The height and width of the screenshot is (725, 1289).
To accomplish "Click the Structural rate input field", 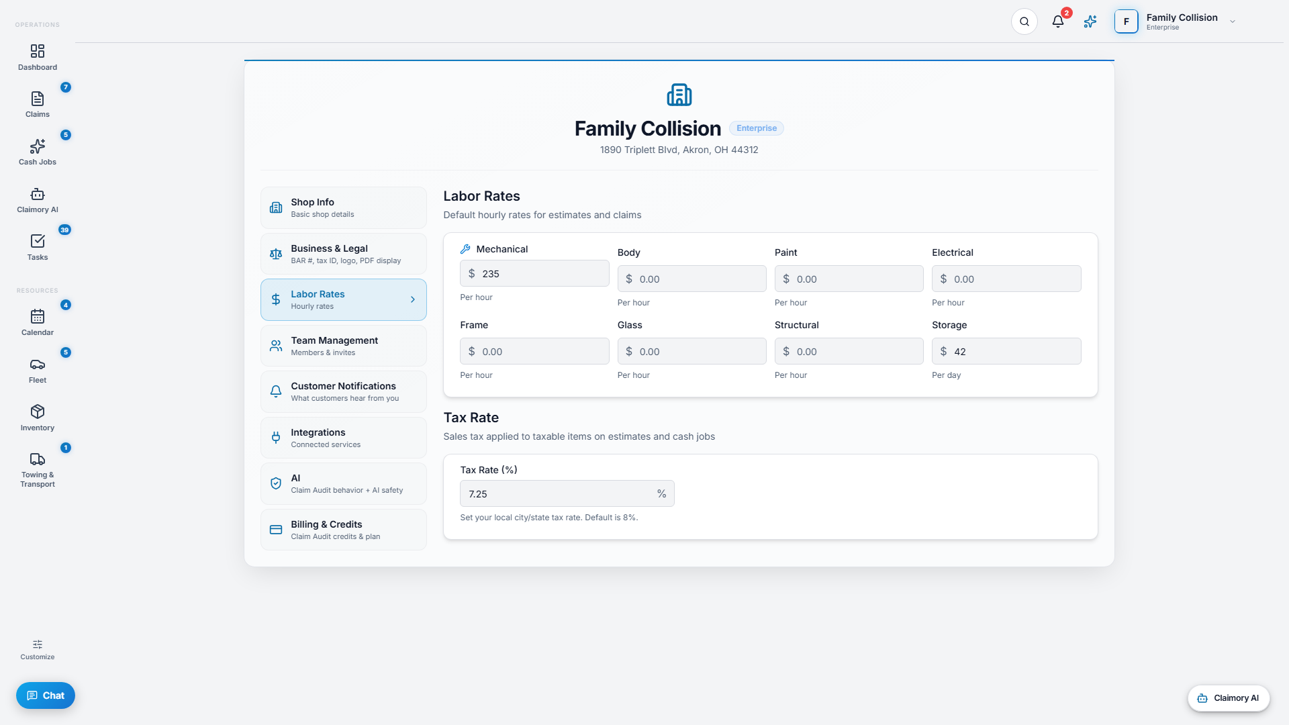I will (x=849, y=351).
